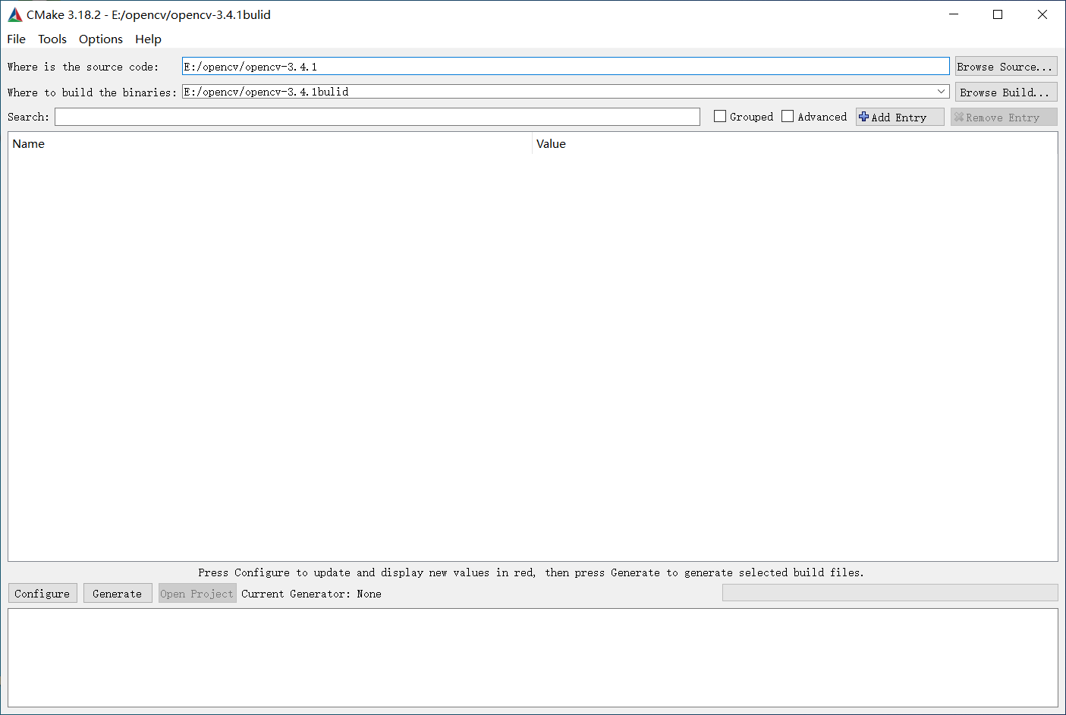Click the 'Where is the source code:' label
This screenshot has height=715, width=1066.
click(x=83, y=67)
